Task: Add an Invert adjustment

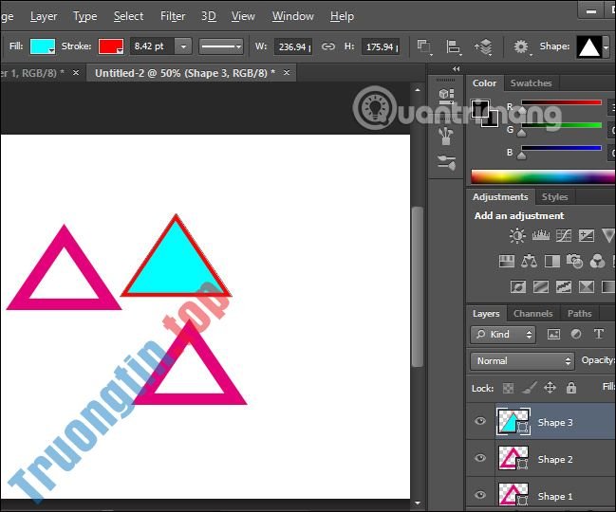Action: [518, 286]
